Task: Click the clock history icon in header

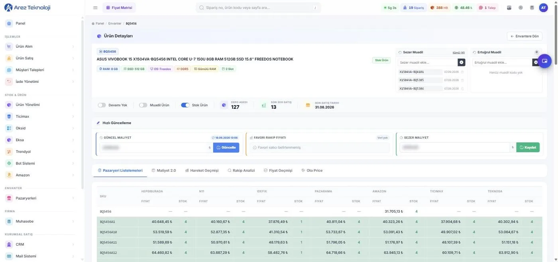Action: pos(521,8)
